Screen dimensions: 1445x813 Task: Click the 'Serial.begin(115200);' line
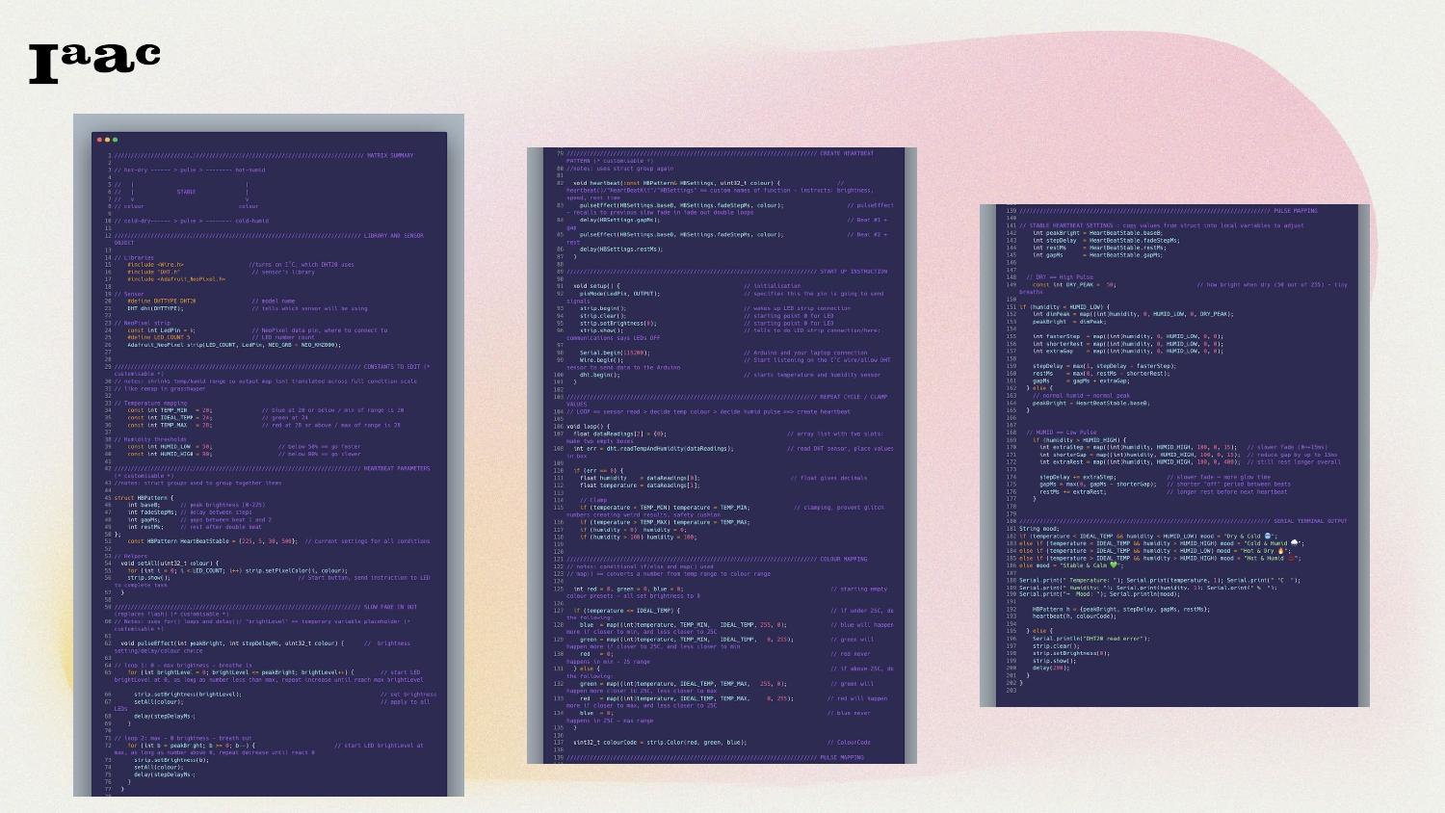(x=614, y=353)
